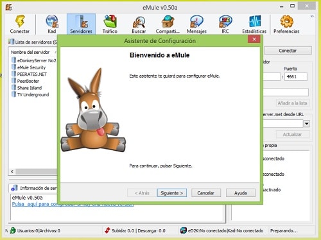Click the eMule Security server icon

tap(14, 67)
